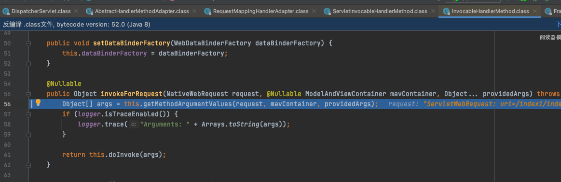Fold the if block at line 57
This screenshot has width=561, height=182.
[28, 114]
